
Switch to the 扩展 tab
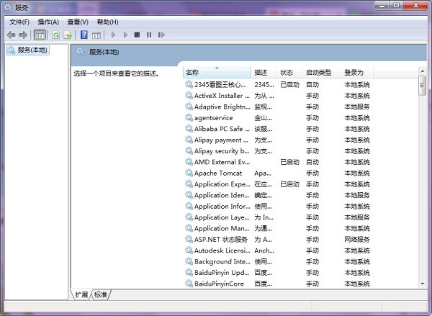[x=81, y=295]
